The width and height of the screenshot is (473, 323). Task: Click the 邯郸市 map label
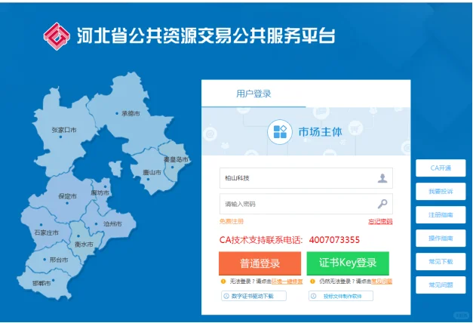click(x=41, y=283)
